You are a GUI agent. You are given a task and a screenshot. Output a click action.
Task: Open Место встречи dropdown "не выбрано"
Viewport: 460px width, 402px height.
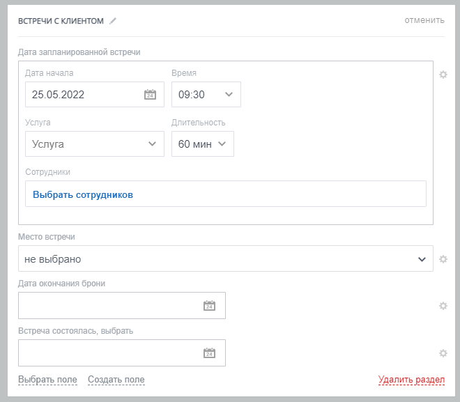tap(224, 259)
